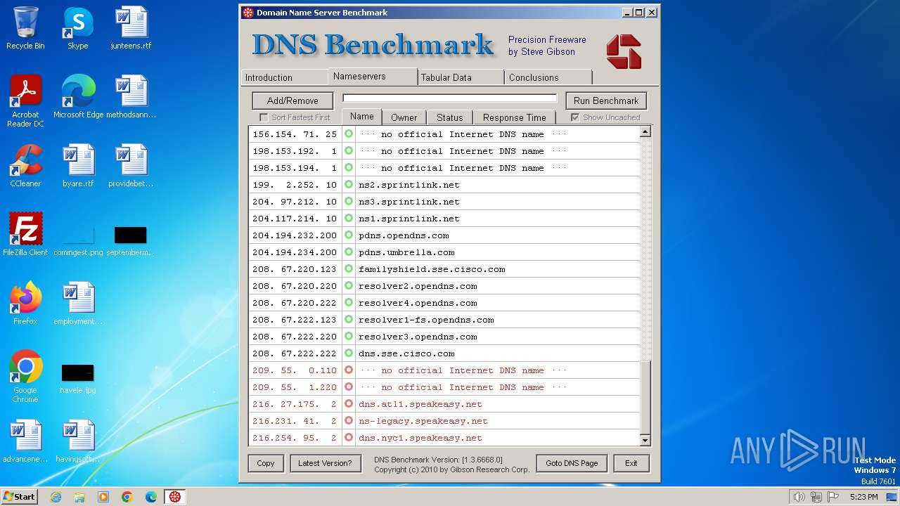Click the nameserver list scrollbar thumb
Viewport: 900px width, 506px height.
tap(645, 396)
